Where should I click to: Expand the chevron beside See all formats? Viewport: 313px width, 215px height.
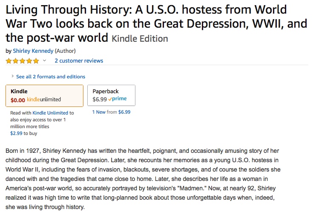[x=12, y=77]
